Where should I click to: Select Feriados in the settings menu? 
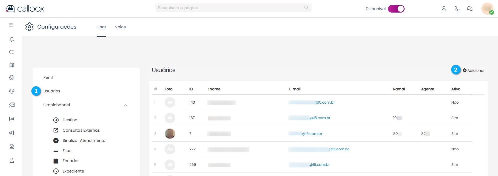pyautogui.click(x=71, y=161)
